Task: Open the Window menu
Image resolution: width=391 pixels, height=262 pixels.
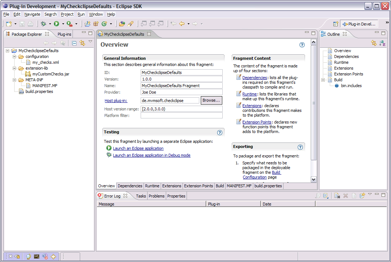Action: [96, 14]
